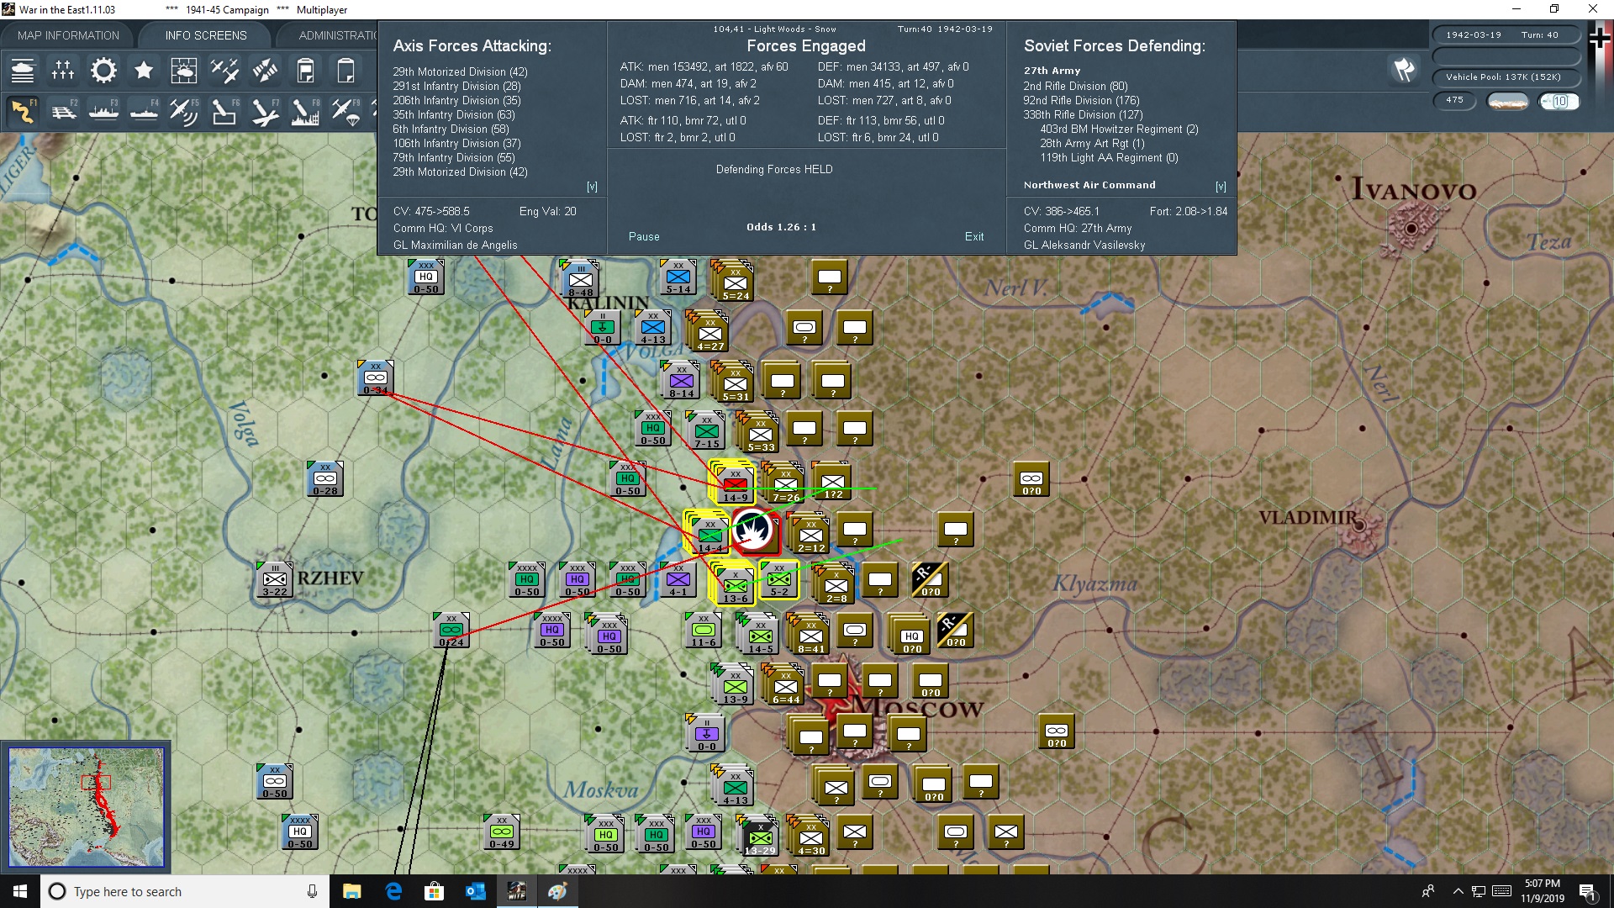Image resolution: width=1614 pixels, height=908 pixels.
Task: Select F3 naval transport mode
Action: click(103, 111)
